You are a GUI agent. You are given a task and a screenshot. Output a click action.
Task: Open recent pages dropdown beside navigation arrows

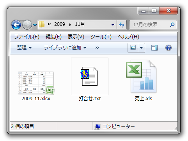coord(35,25)
